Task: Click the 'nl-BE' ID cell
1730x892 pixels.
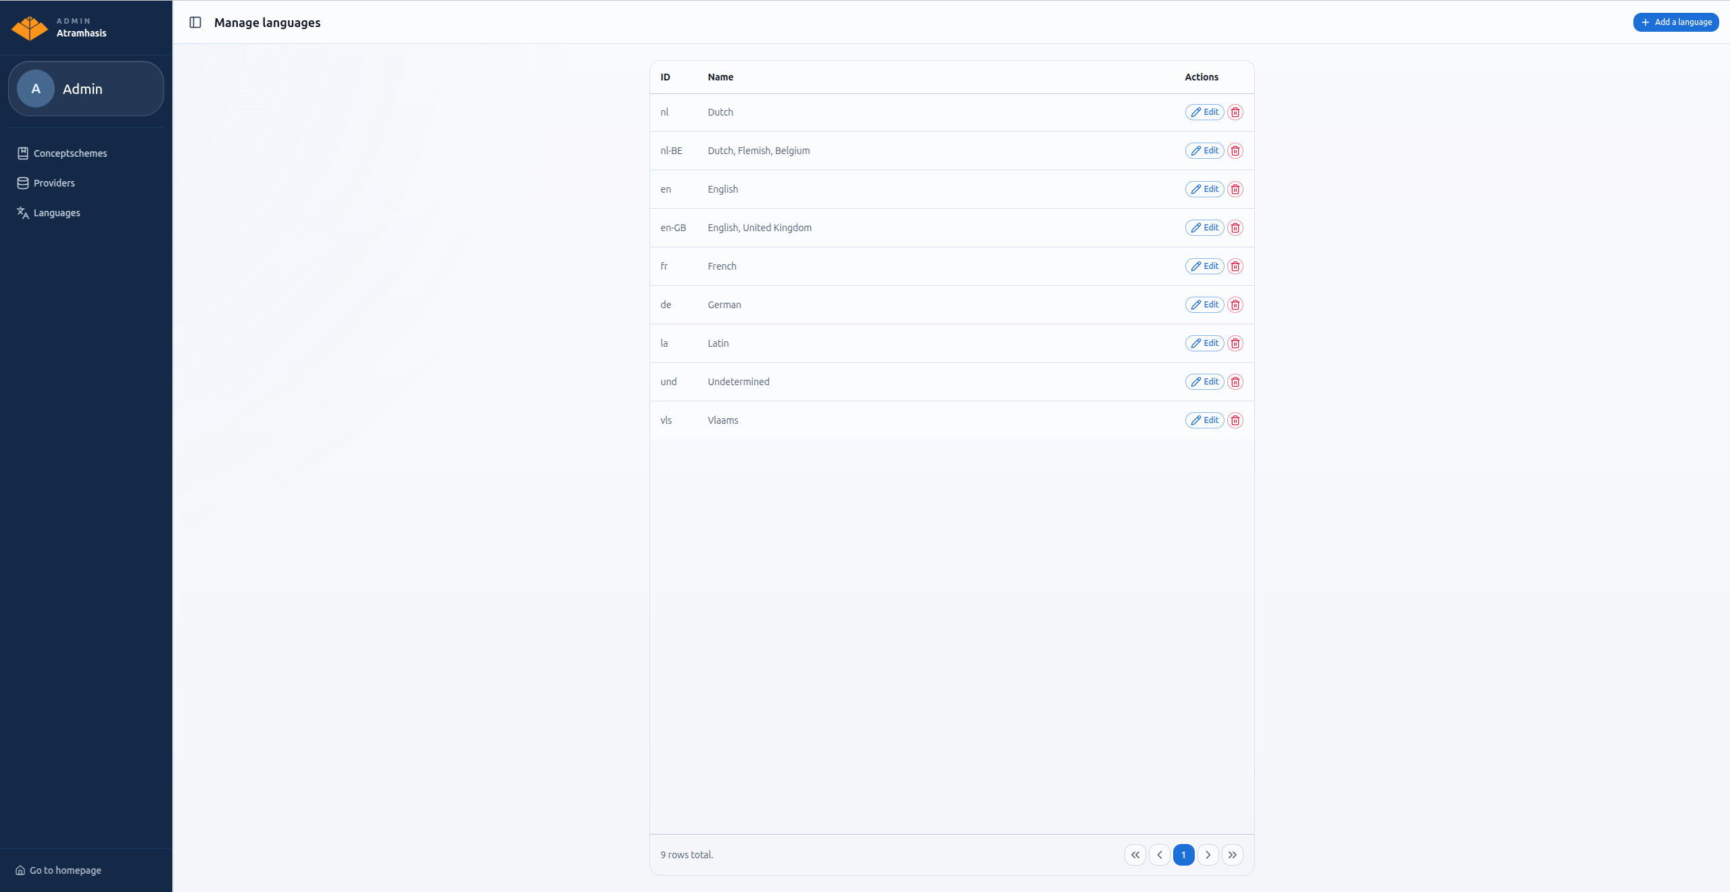Action: (671, 151)
